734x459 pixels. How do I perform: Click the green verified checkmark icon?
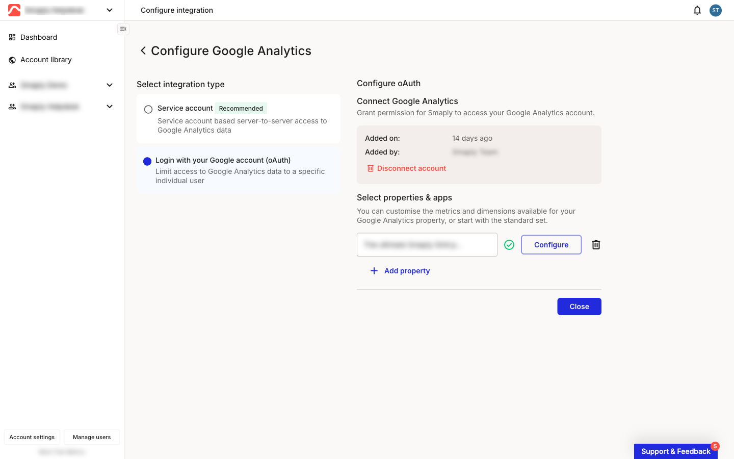click(509, 245)
